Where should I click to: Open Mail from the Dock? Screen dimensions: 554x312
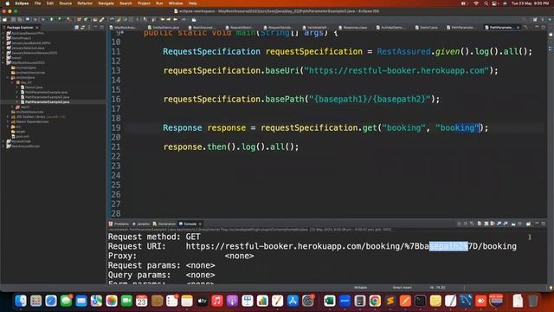click(x=81, y=301)
